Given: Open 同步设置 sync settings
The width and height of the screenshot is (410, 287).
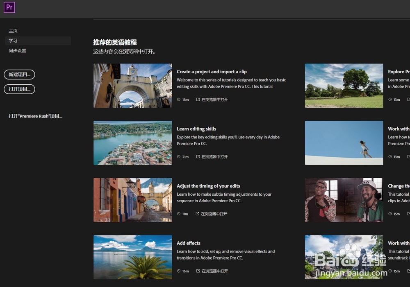Looking at the screenshot, I should tap(17, 51).
